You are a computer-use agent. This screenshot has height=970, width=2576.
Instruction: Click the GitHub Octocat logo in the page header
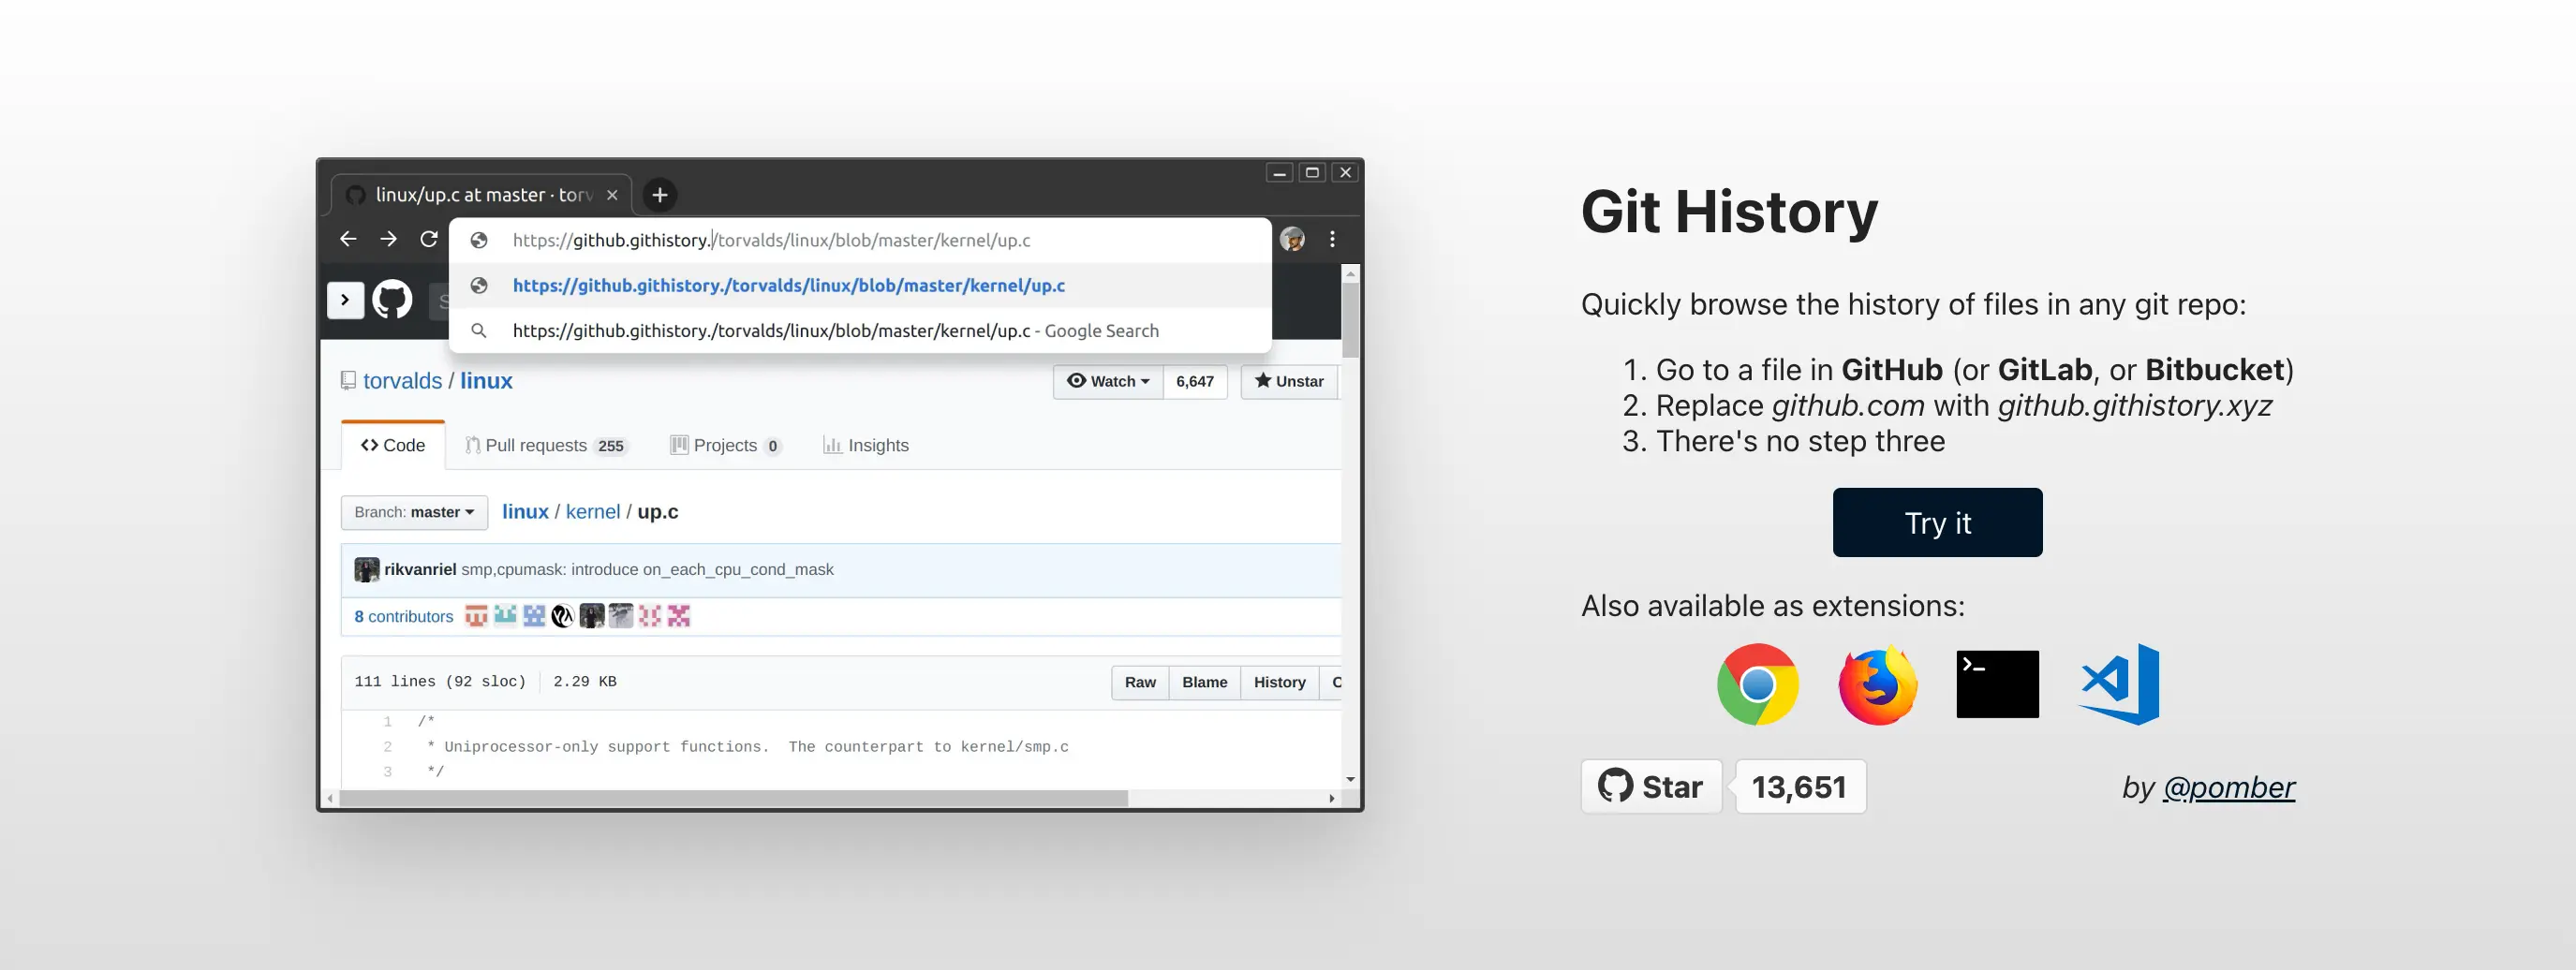[392, 299]
